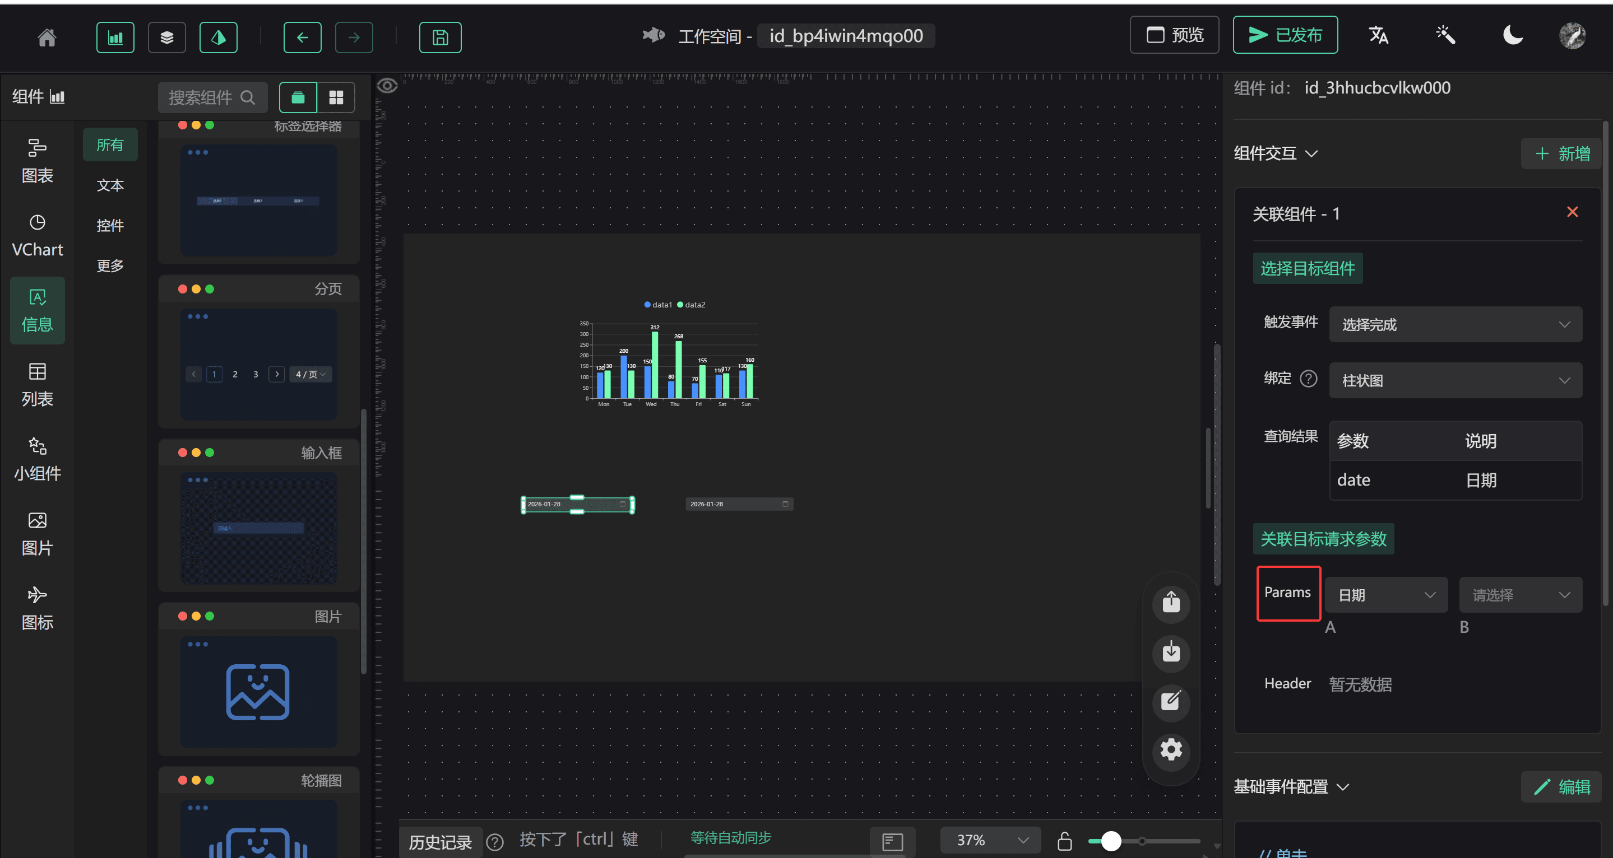Select the 小组件 sidebar category
1613x858 pixels.
pyautogui.click(x=38, y=459)
